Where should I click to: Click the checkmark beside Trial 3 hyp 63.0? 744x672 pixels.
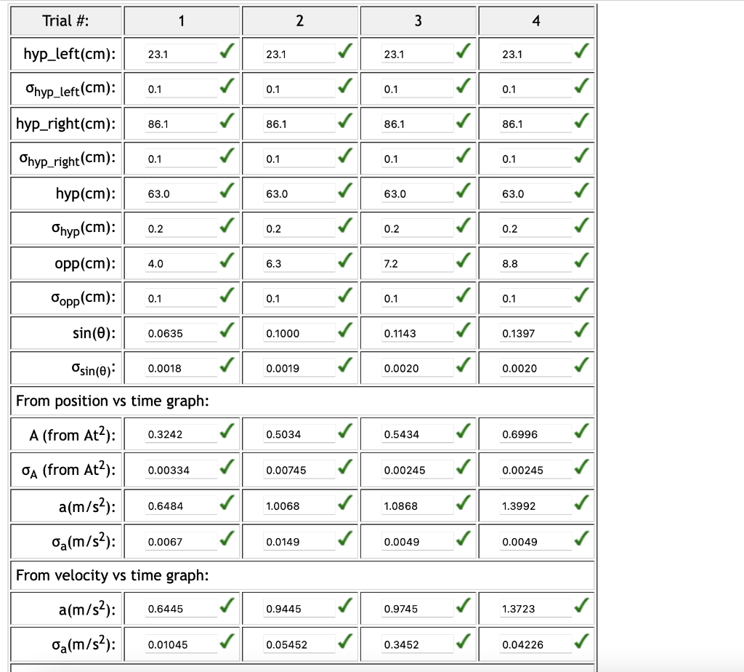pos(464,190)
